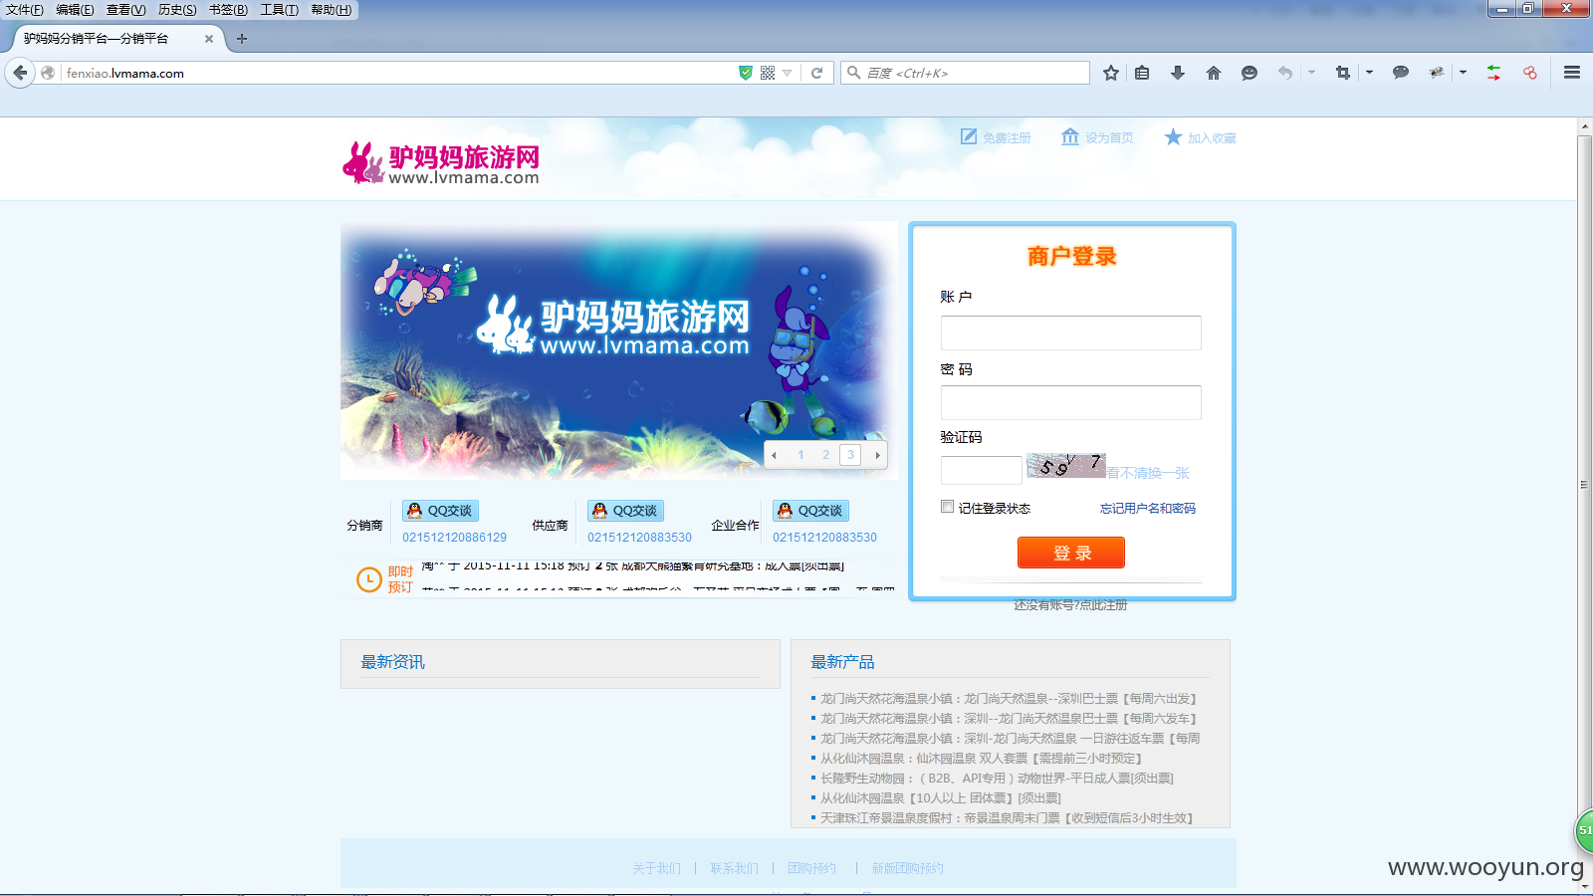This screenshot has width=1593, height=896.
Task: Click the page vertical scrollbar
Action: coord(1584,485)
